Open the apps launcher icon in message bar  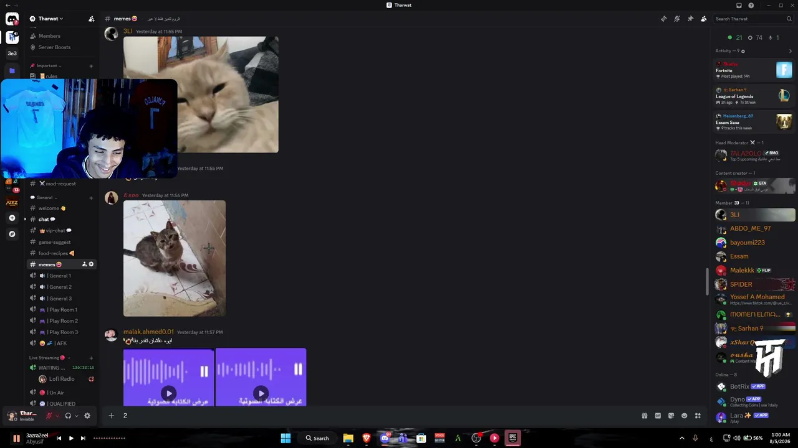tap(698, 416)
